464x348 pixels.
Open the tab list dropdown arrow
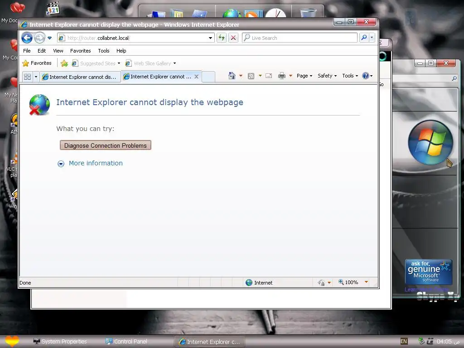click(x=36, y=77)
